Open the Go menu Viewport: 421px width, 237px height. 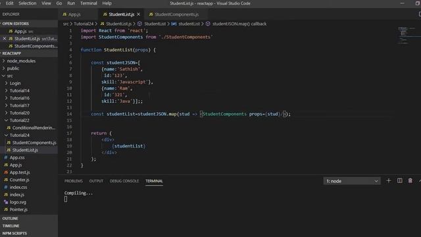pos(59,3)
